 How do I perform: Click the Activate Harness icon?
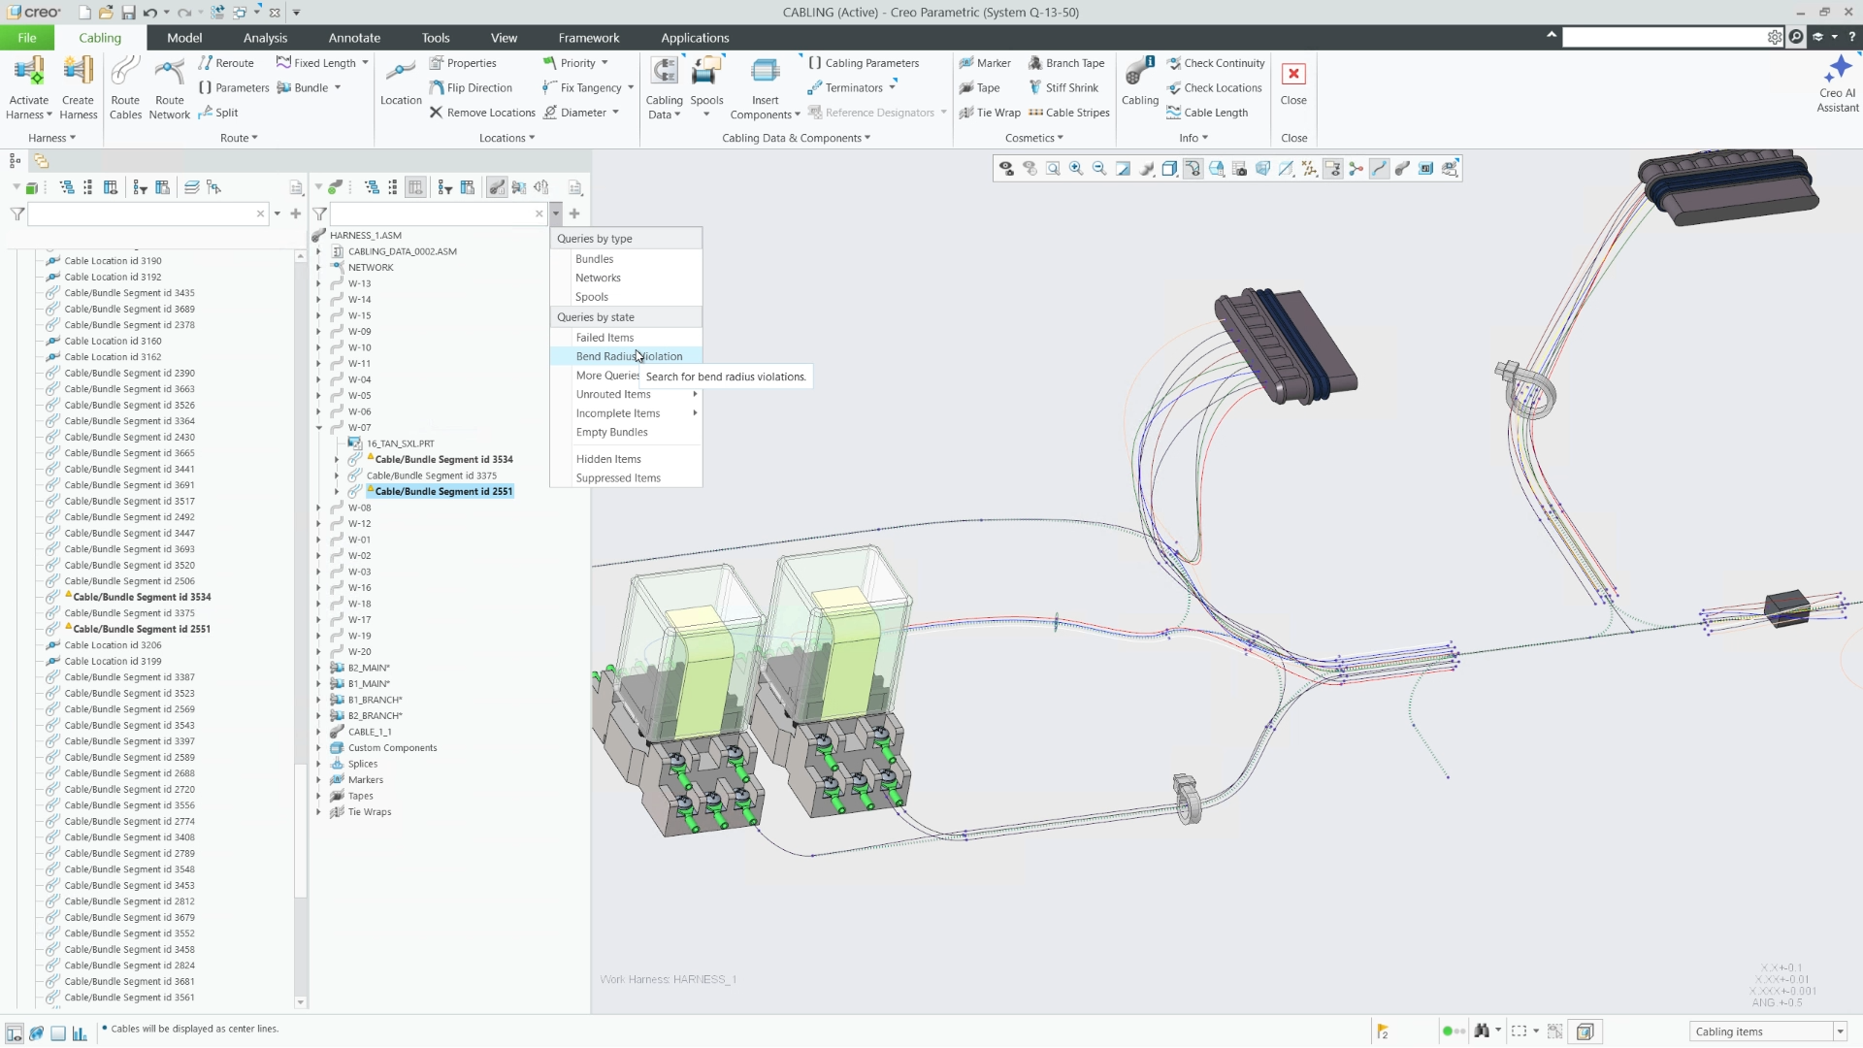[x=29, y=72]
